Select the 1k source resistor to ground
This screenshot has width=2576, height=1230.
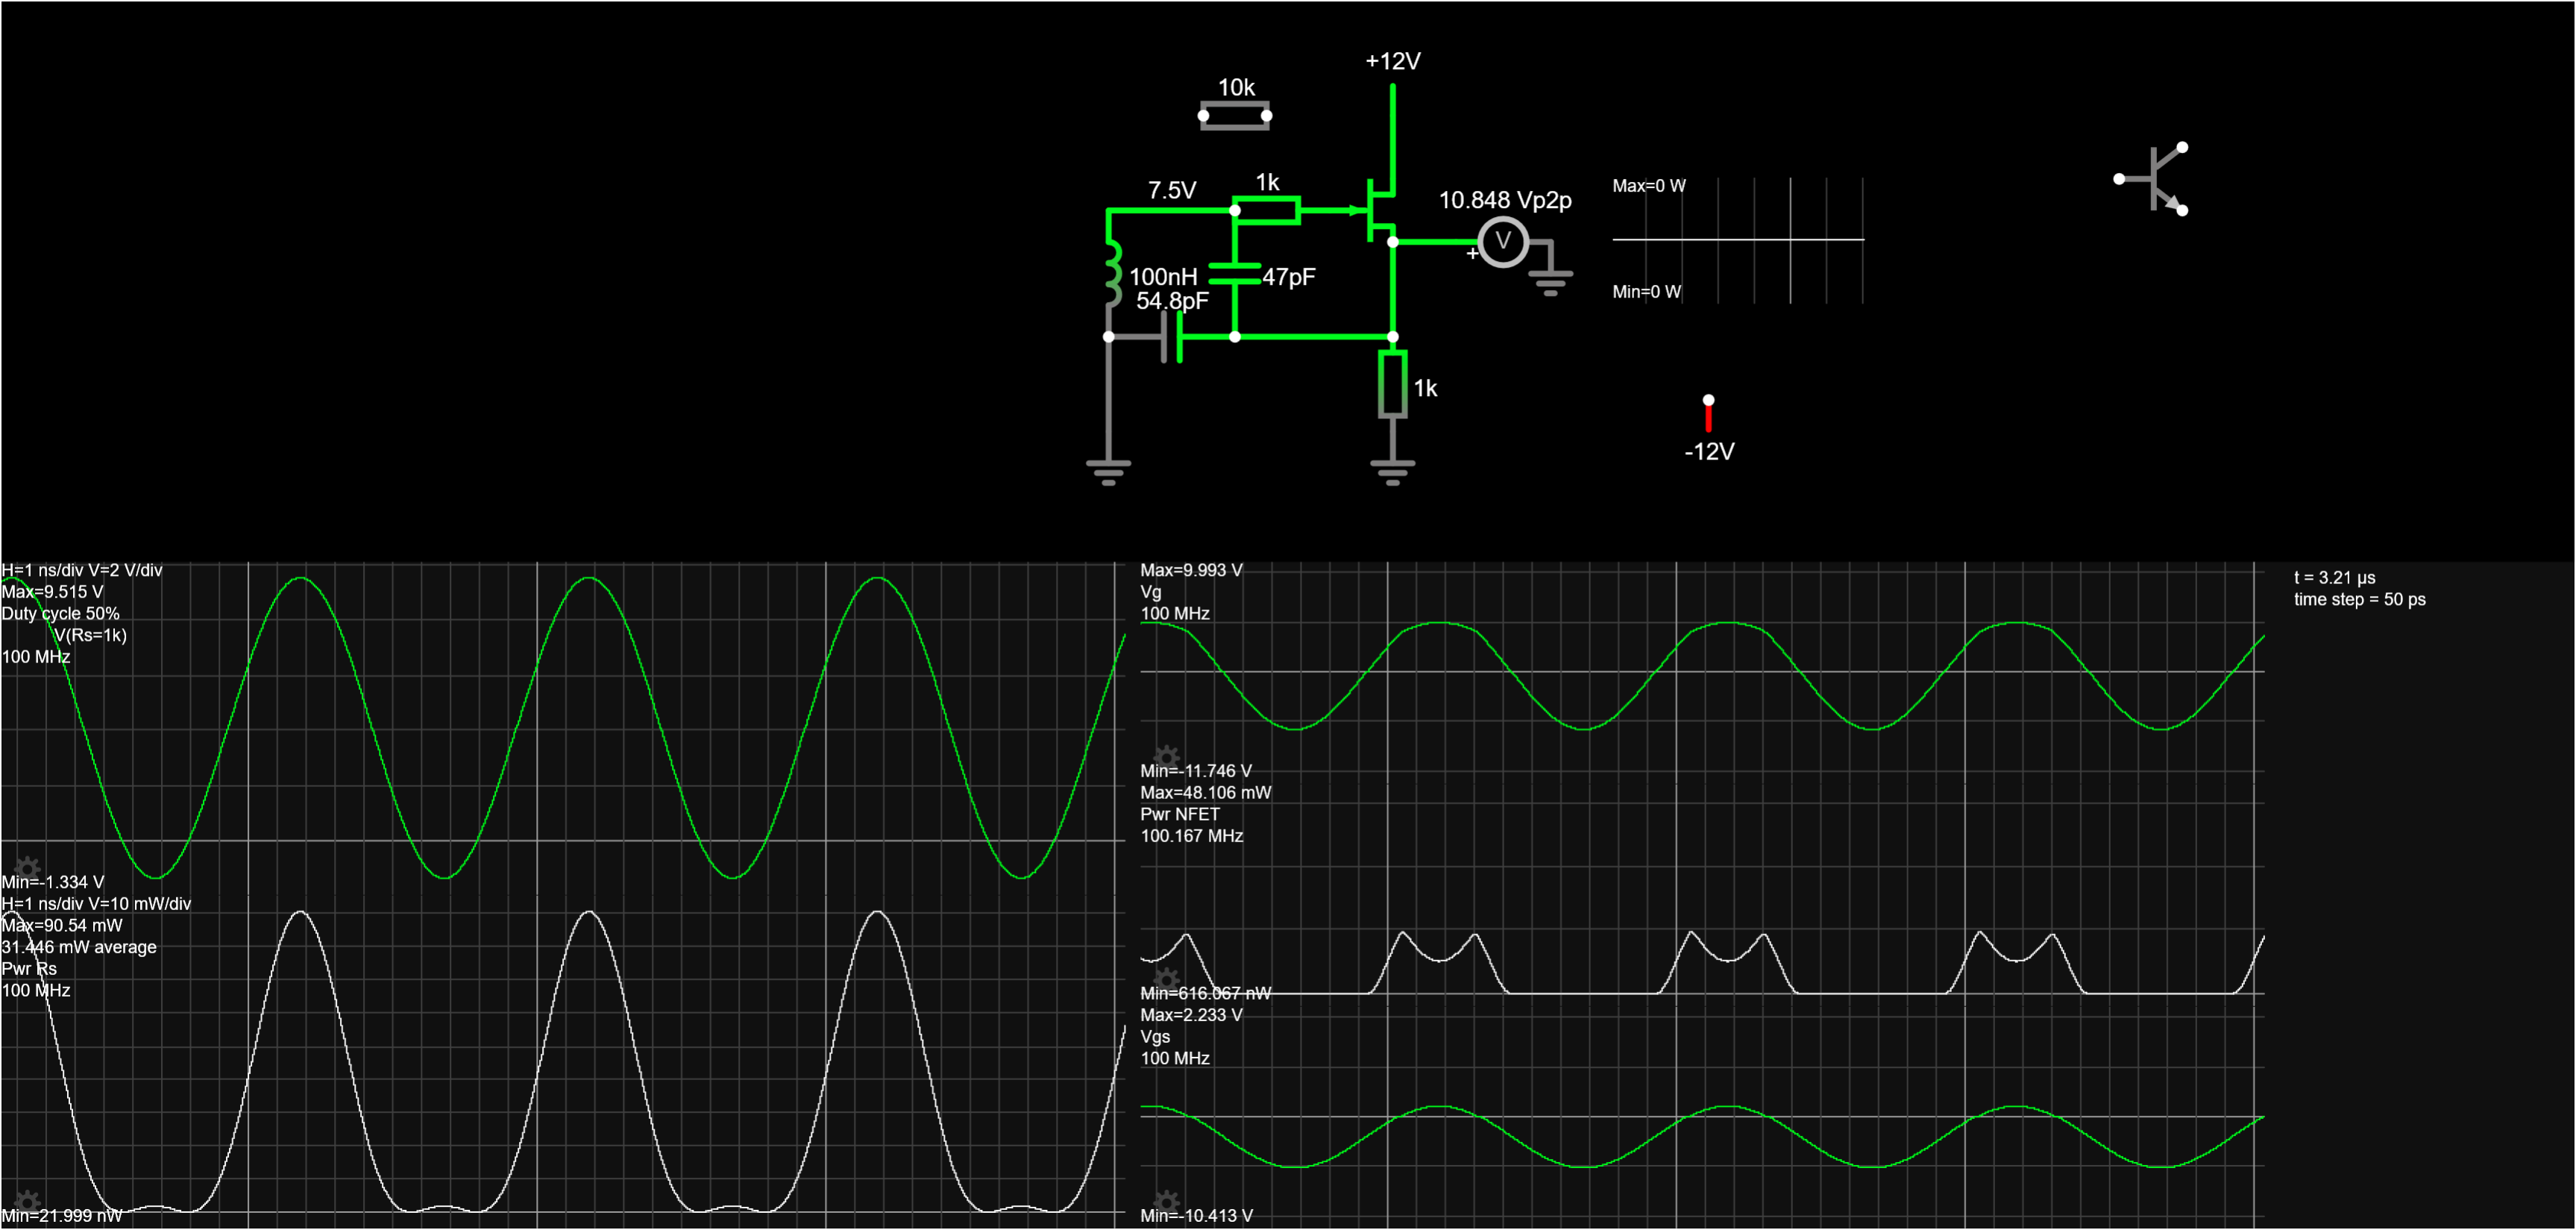(1393, 384)
